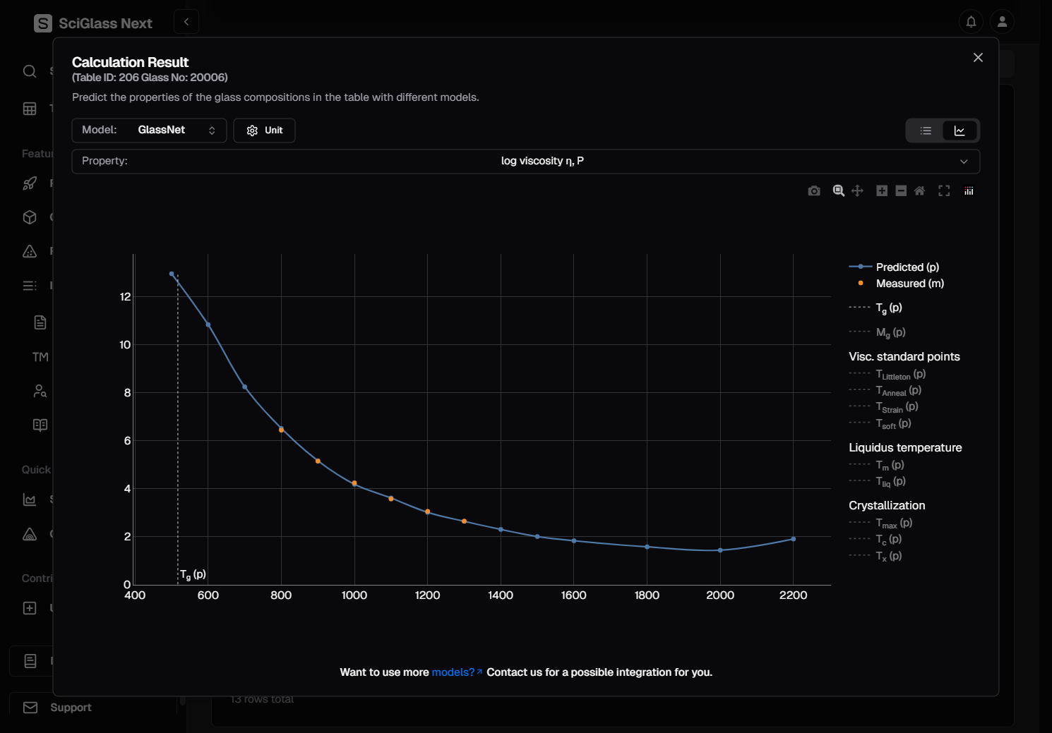The width and height of the screenshot is (1052, 733).
Task: Switch to the list view tab
Action: click(926, 131)
